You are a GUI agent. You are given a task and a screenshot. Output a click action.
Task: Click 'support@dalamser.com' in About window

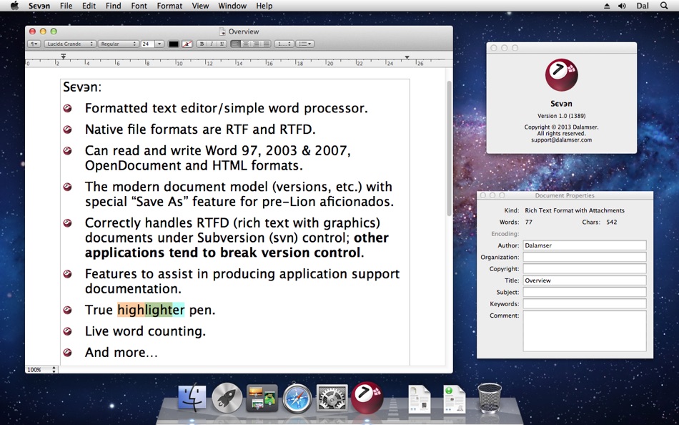coord(561,140)
